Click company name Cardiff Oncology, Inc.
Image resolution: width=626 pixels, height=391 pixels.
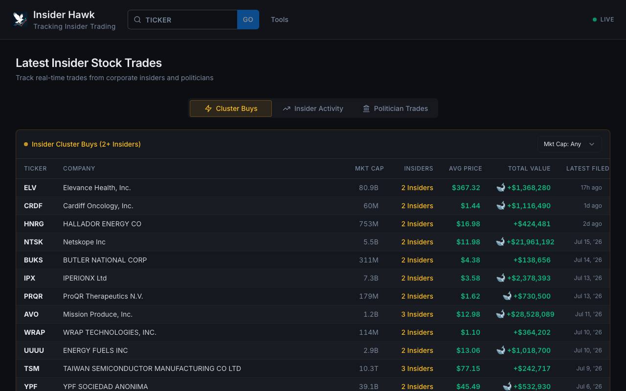click(98, 206)
